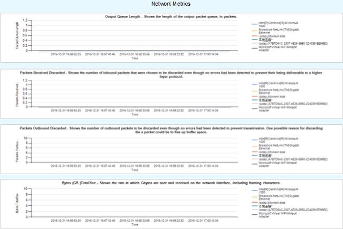Click "Time" axis label under Packets Received Discarded chart
The image size is (343, 229).
click(135, 114)
